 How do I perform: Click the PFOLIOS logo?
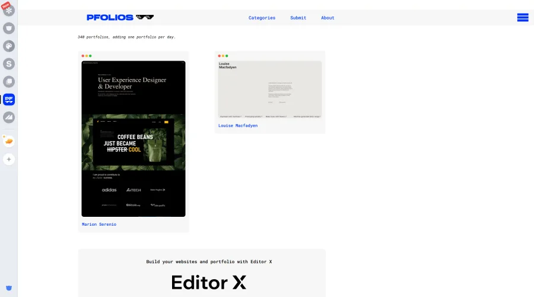coord(110,17)
